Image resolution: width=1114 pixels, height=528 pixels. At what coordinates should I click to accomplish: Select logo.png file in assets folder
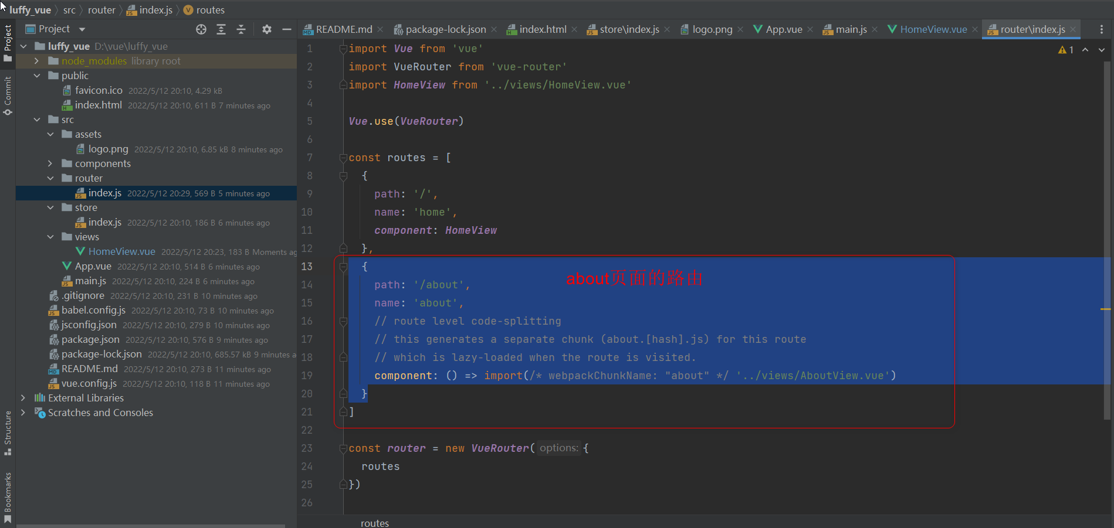pyautogui.click(x=108, y=149)
